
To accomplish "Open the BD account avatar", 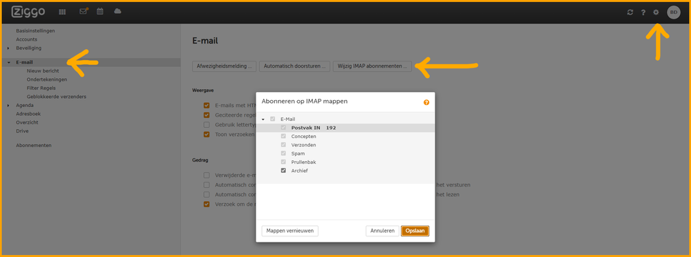I will (x=674, y=12).
